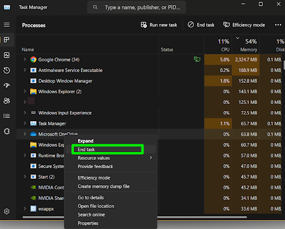This screenshot has height=229, width=285.
Task: Click the Windows Explorer (2) folder icon
Action: point(33,92)
